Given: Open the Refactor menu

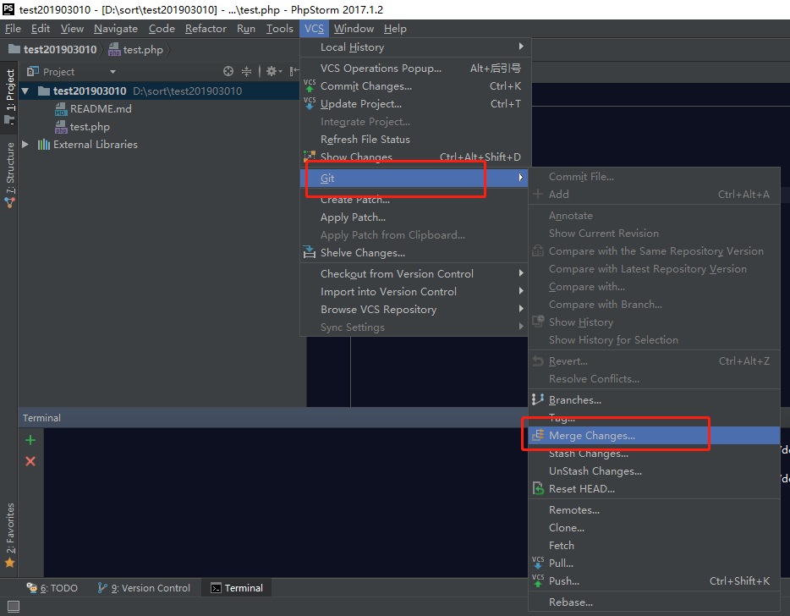Looking at the screenshot, I should click(x=206, y=29).
